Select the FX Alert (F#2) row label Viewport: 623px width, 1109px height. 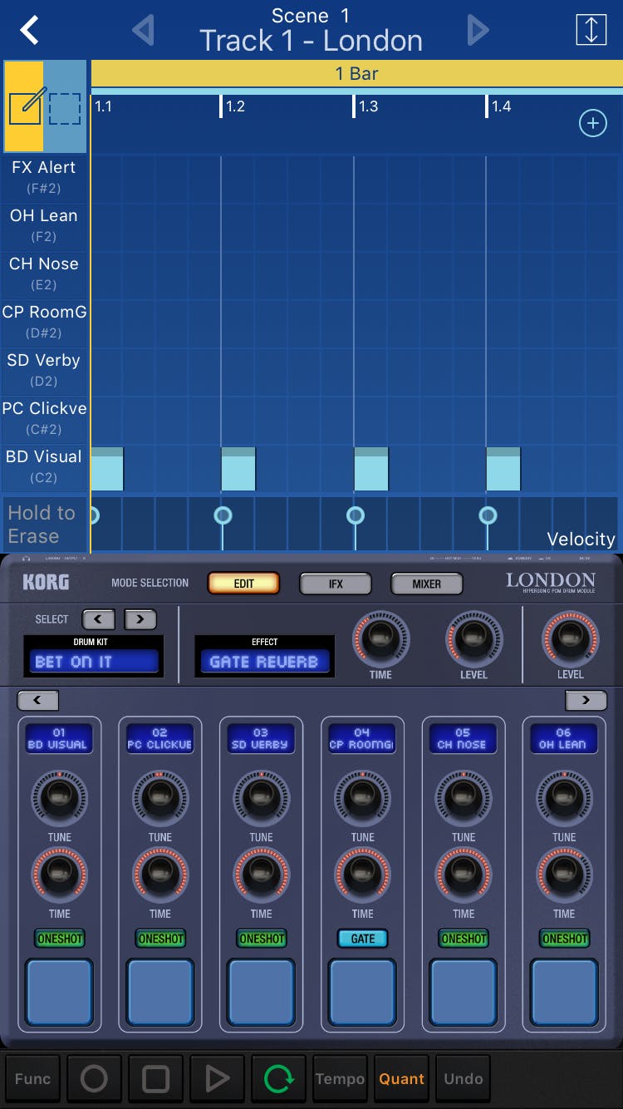point(44,177)
